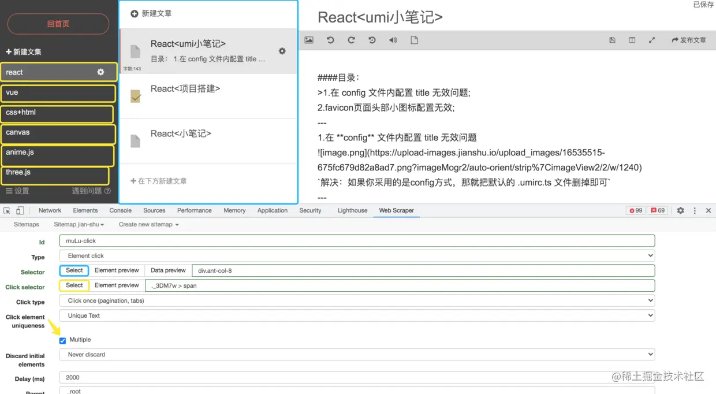This screenshot has width=716, height=394.
Task: Open settings gear for the react notebook
Action: 100,72
